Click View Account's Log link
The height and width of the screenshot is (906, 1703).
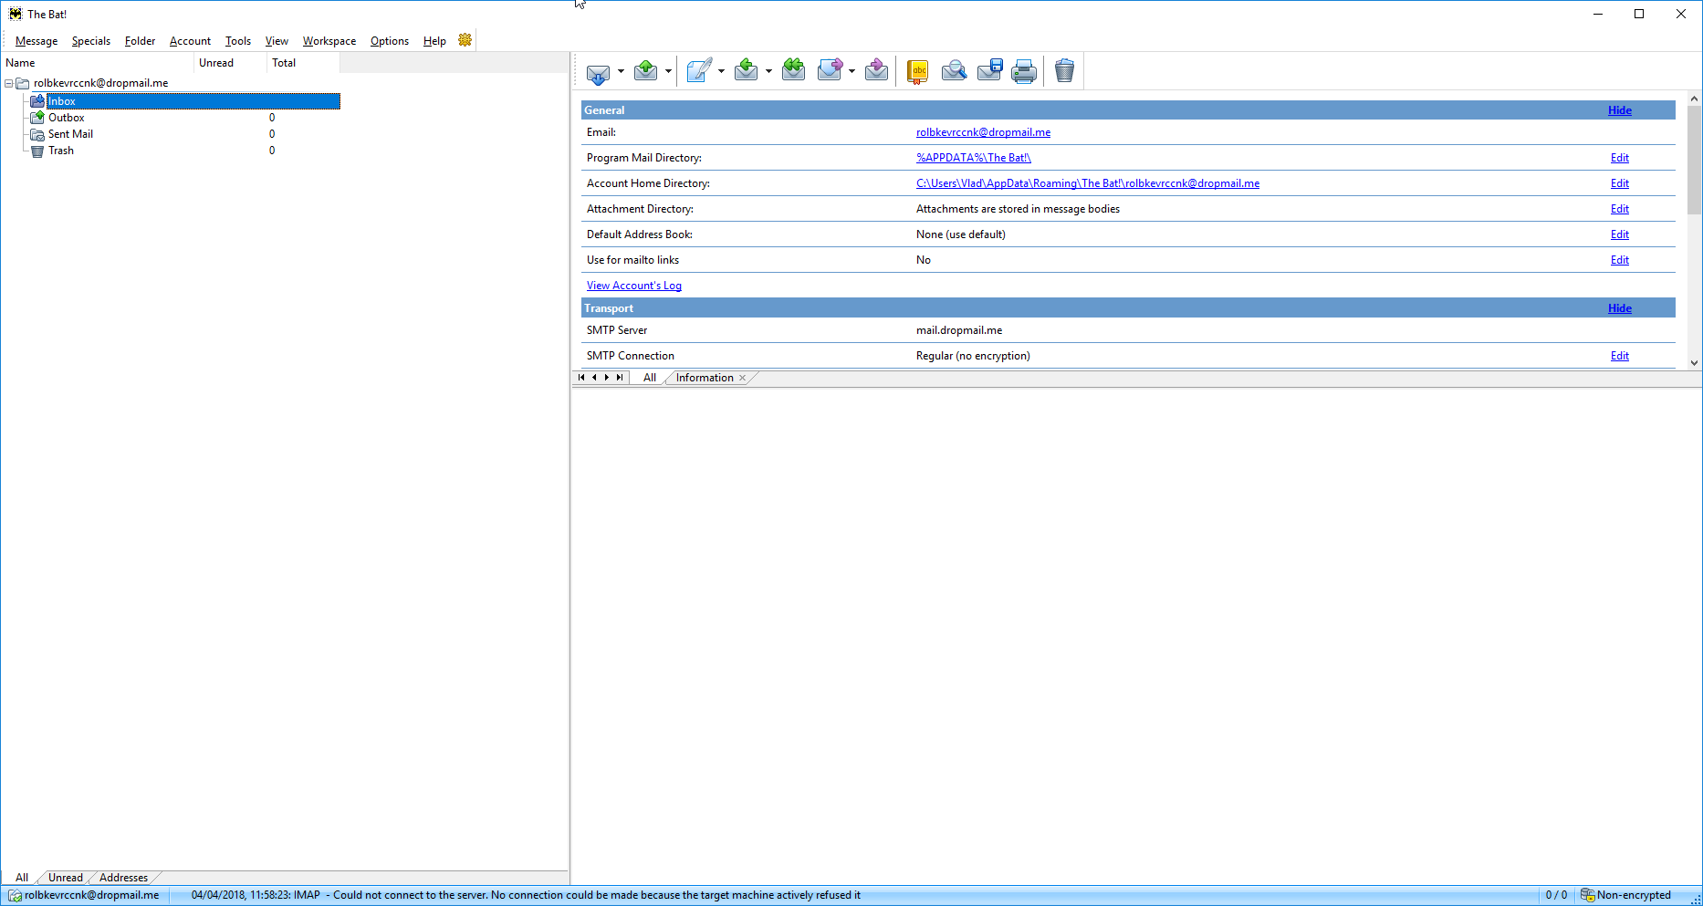click(x=634, y=286)
